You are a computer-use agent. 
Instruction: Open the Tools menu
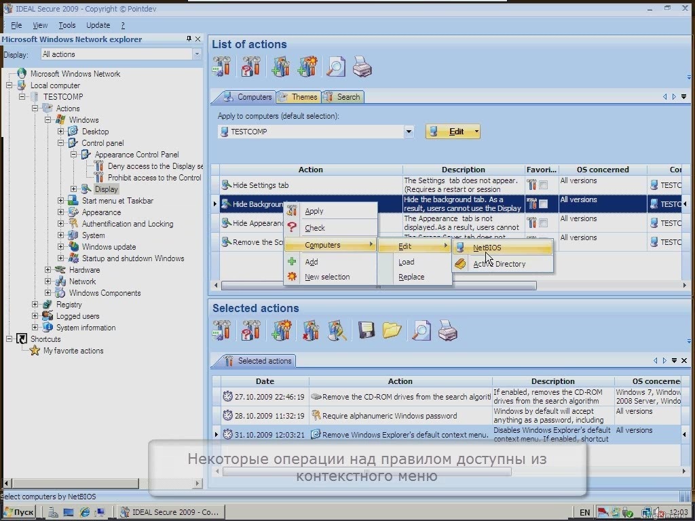[x=67, y=25]
